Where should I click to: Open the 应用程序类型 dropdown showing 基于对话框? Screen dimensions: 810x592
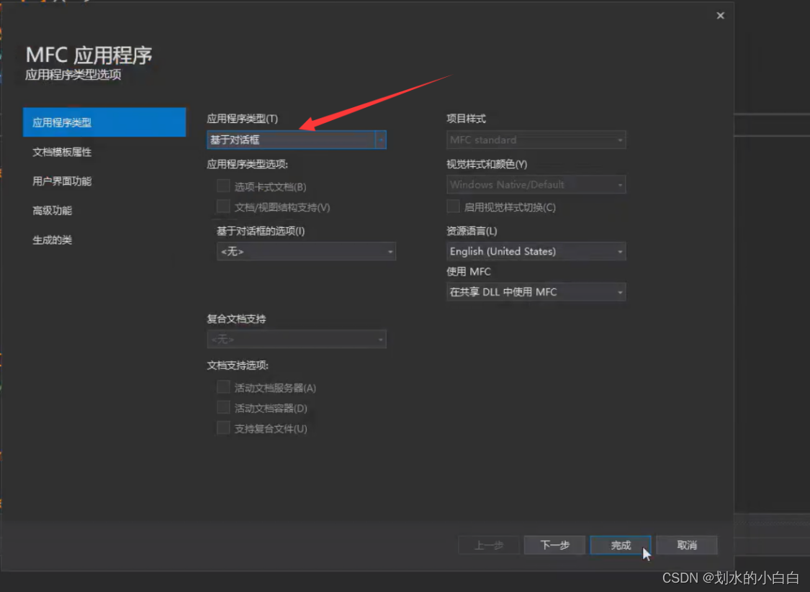click(297, 140)
